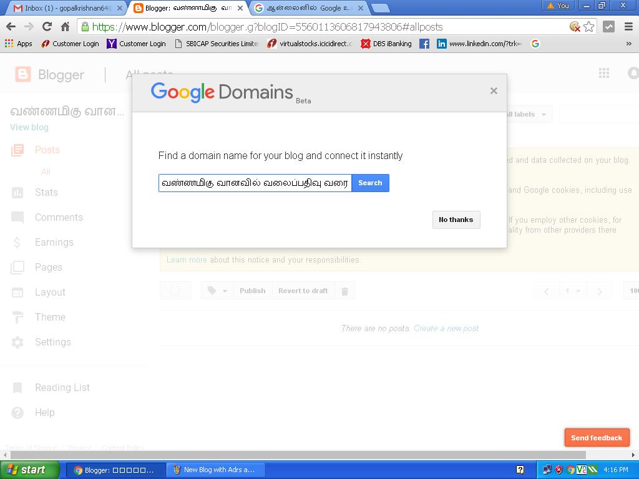639x479 pixels.
Task: Click the Send feedback button
Action: [597, 438]
